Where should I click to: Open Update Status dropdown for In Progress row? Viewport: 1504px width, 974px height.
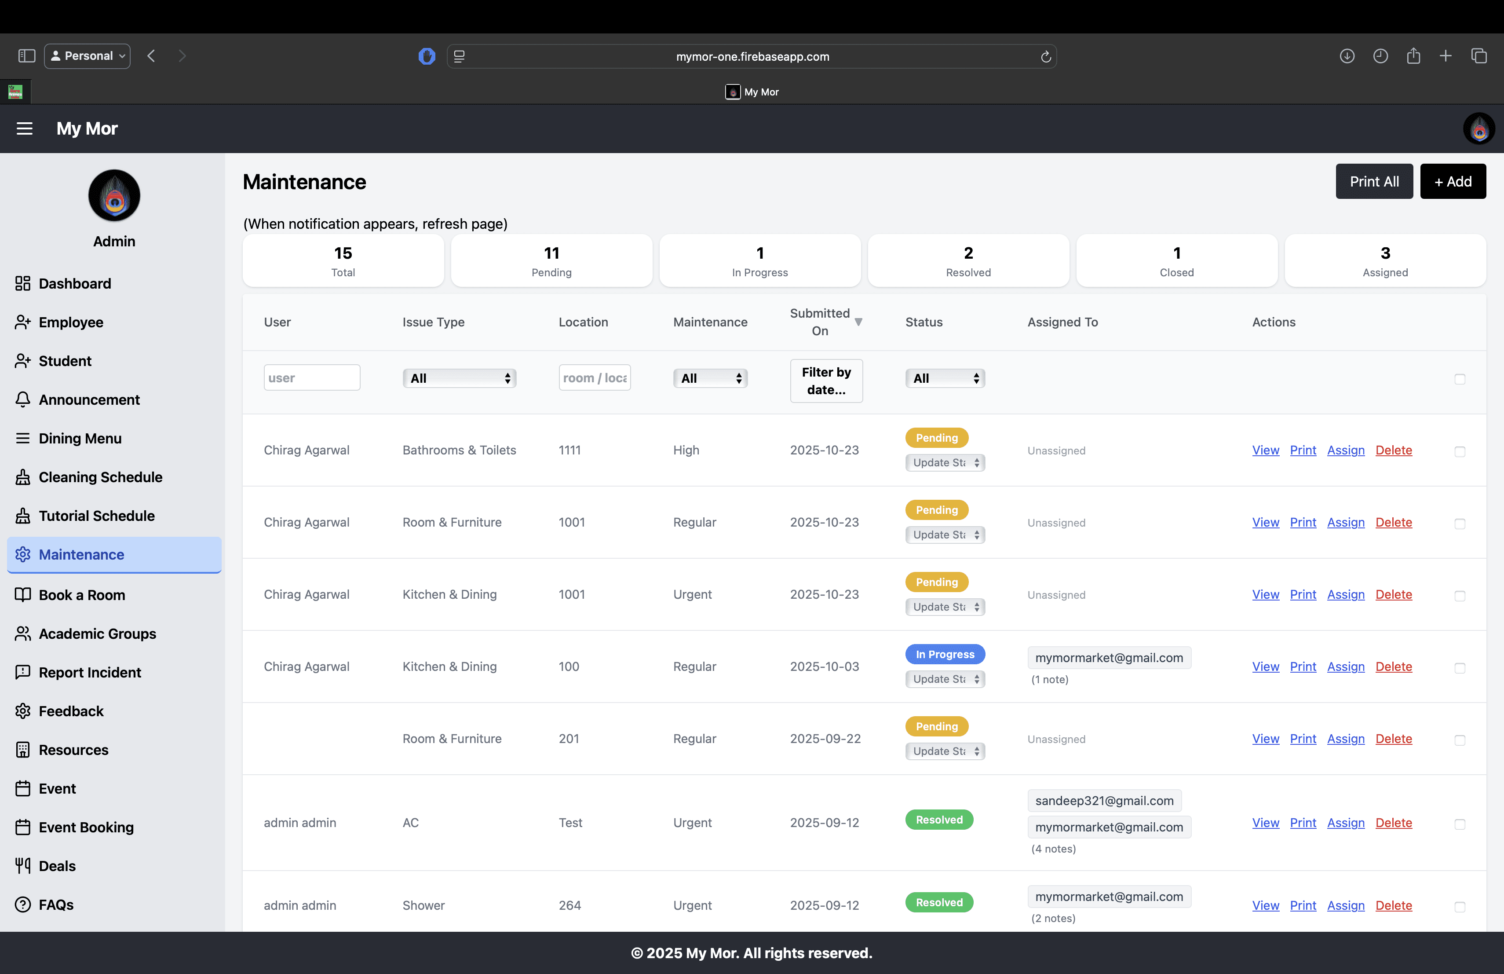(x=945, y=679)
